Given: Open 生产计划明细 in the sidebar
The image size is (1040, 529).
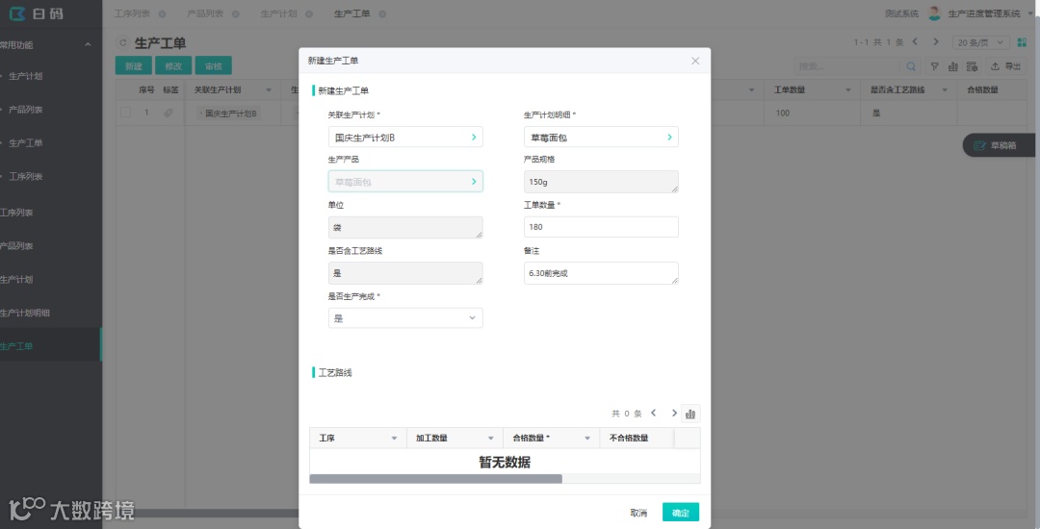Looking at the screenshot, I should point(24,313).
